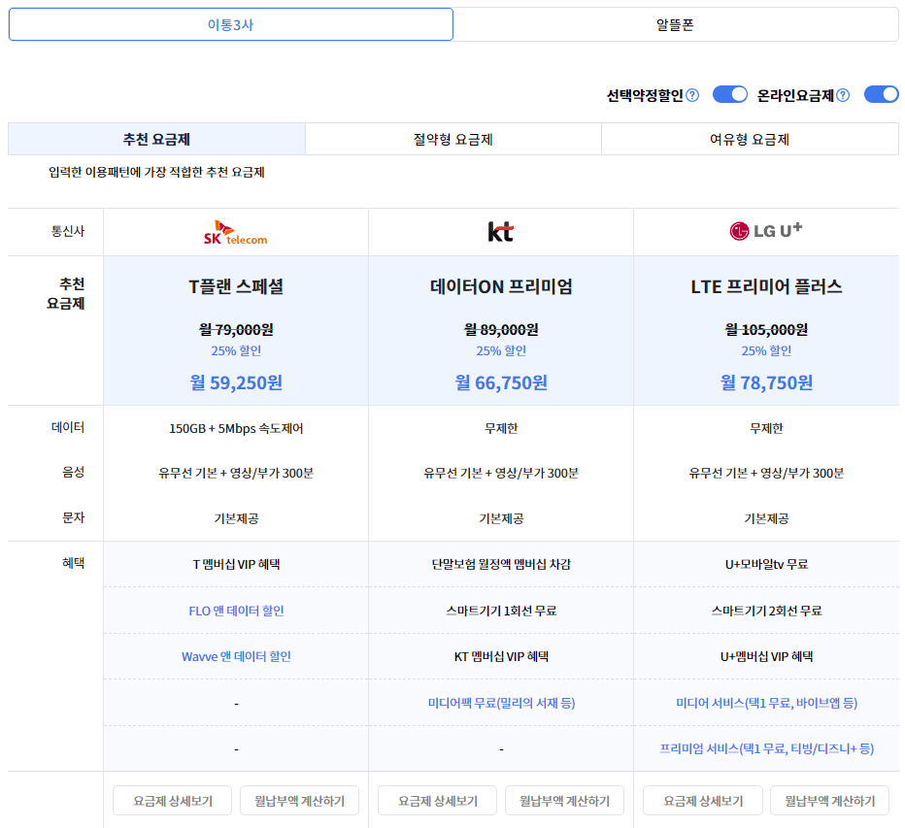Open the 미디어팩 무료(밀리의 서재 등) link
905x828 pixels.
(501, 703)
